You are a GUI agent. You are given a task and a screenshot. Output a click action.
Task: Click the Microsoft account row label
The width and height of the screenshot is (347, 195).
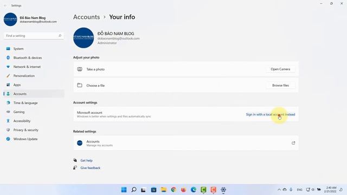[89, 113]
